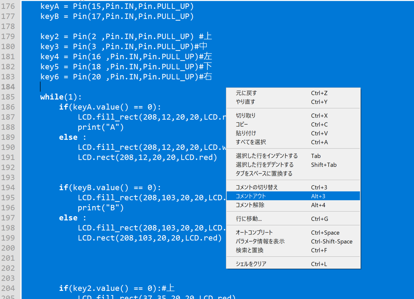Select パラメータ情報を表示 menu entry

pyautogui.click(x=260, y=241)
